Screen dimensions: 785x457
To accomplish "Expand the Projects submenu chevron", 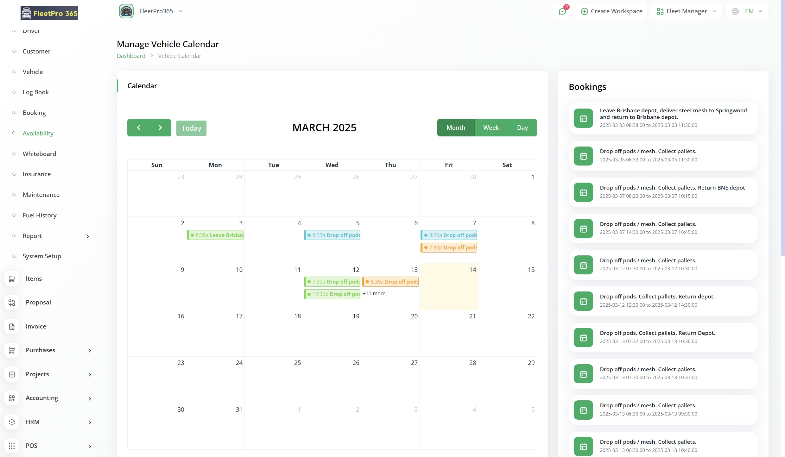I will point(90,375).
